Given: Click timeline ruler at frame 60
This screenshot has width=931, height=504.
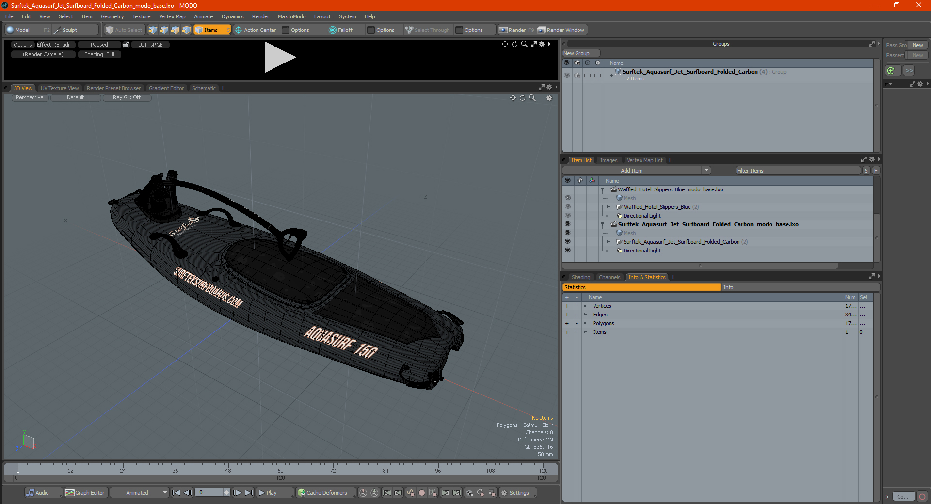Looking at the screenshot, I should (281, 469).
